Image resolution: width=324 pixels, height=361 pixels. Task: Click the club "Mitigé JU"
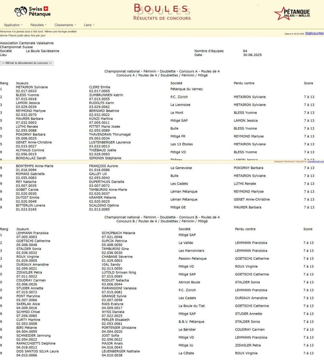click(x=186, y=345)
